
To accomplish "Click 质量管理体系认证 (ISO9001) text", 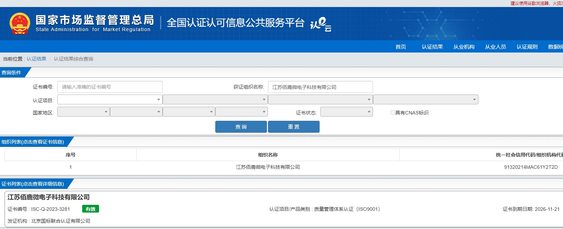I will tap(347, 209).
